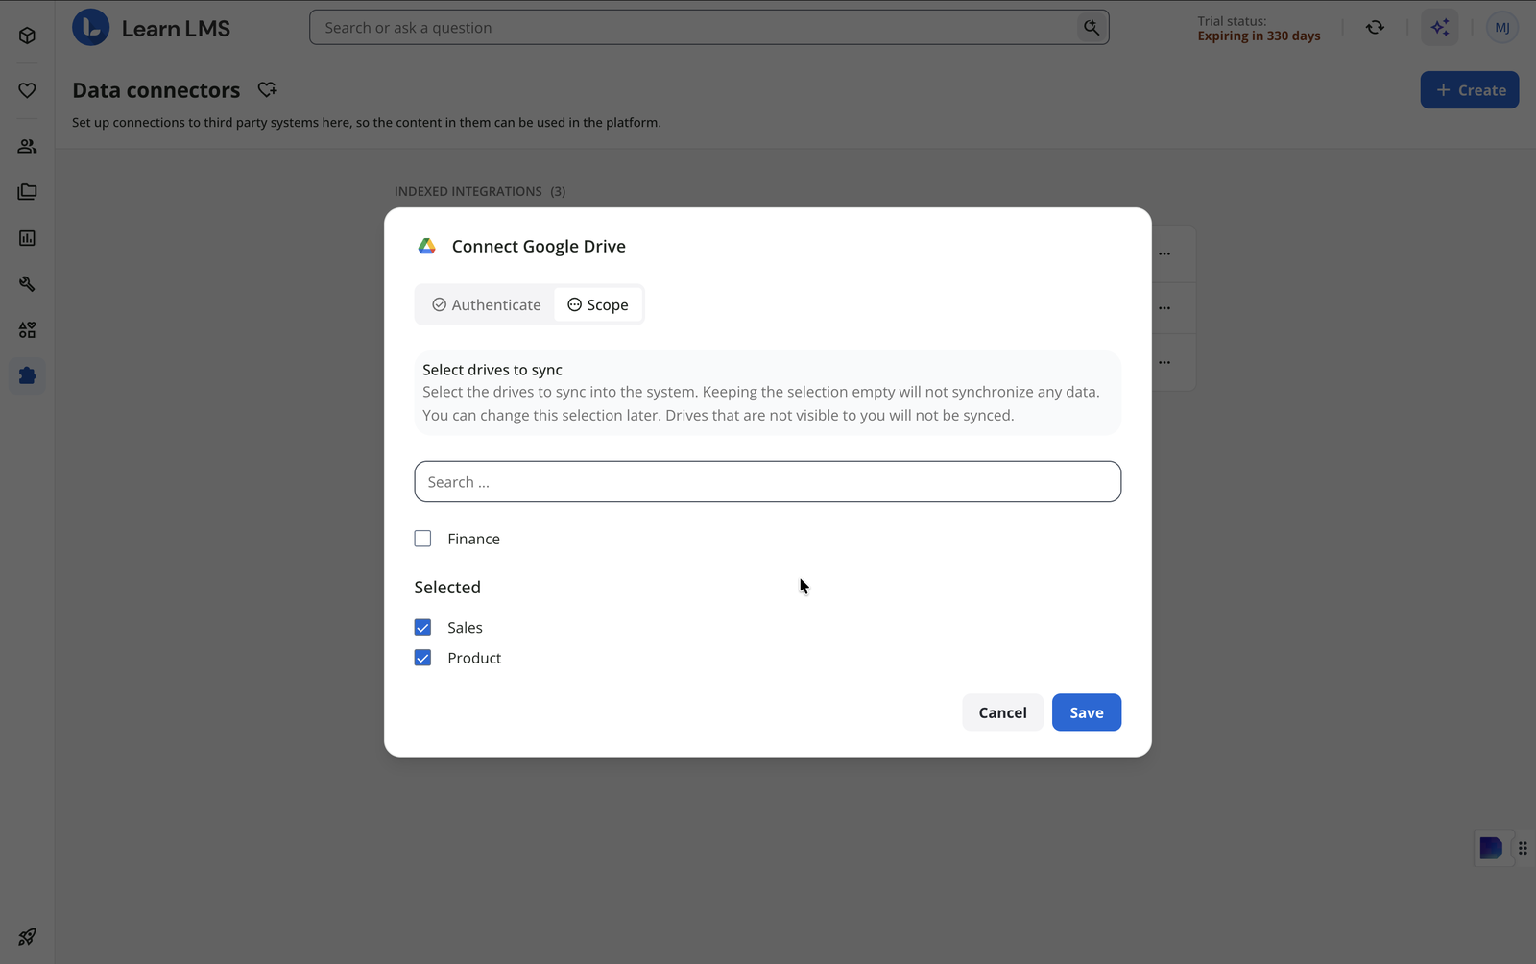
Task: Check the Finance drive checkbox
Action: click(422, 539)
